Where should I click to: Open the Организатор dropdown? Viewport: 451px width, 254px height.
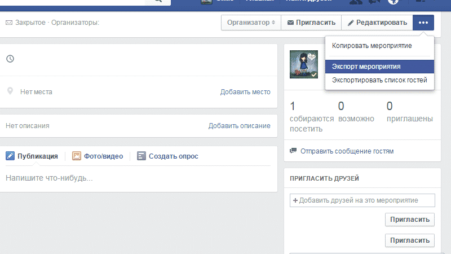tap(251, 23)
